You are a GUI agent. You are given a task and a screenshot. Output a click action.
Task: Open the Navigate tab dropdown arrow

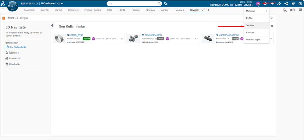click(203, 10)
